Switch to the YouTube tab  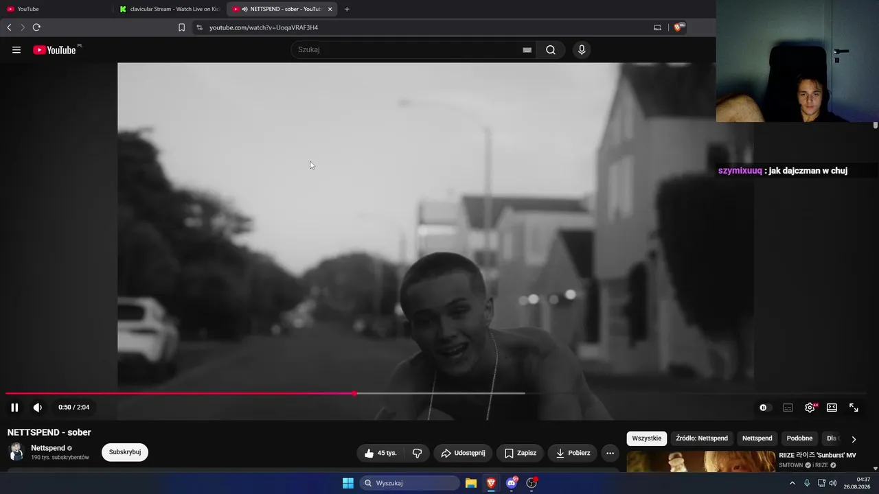[x=56, y=9]
